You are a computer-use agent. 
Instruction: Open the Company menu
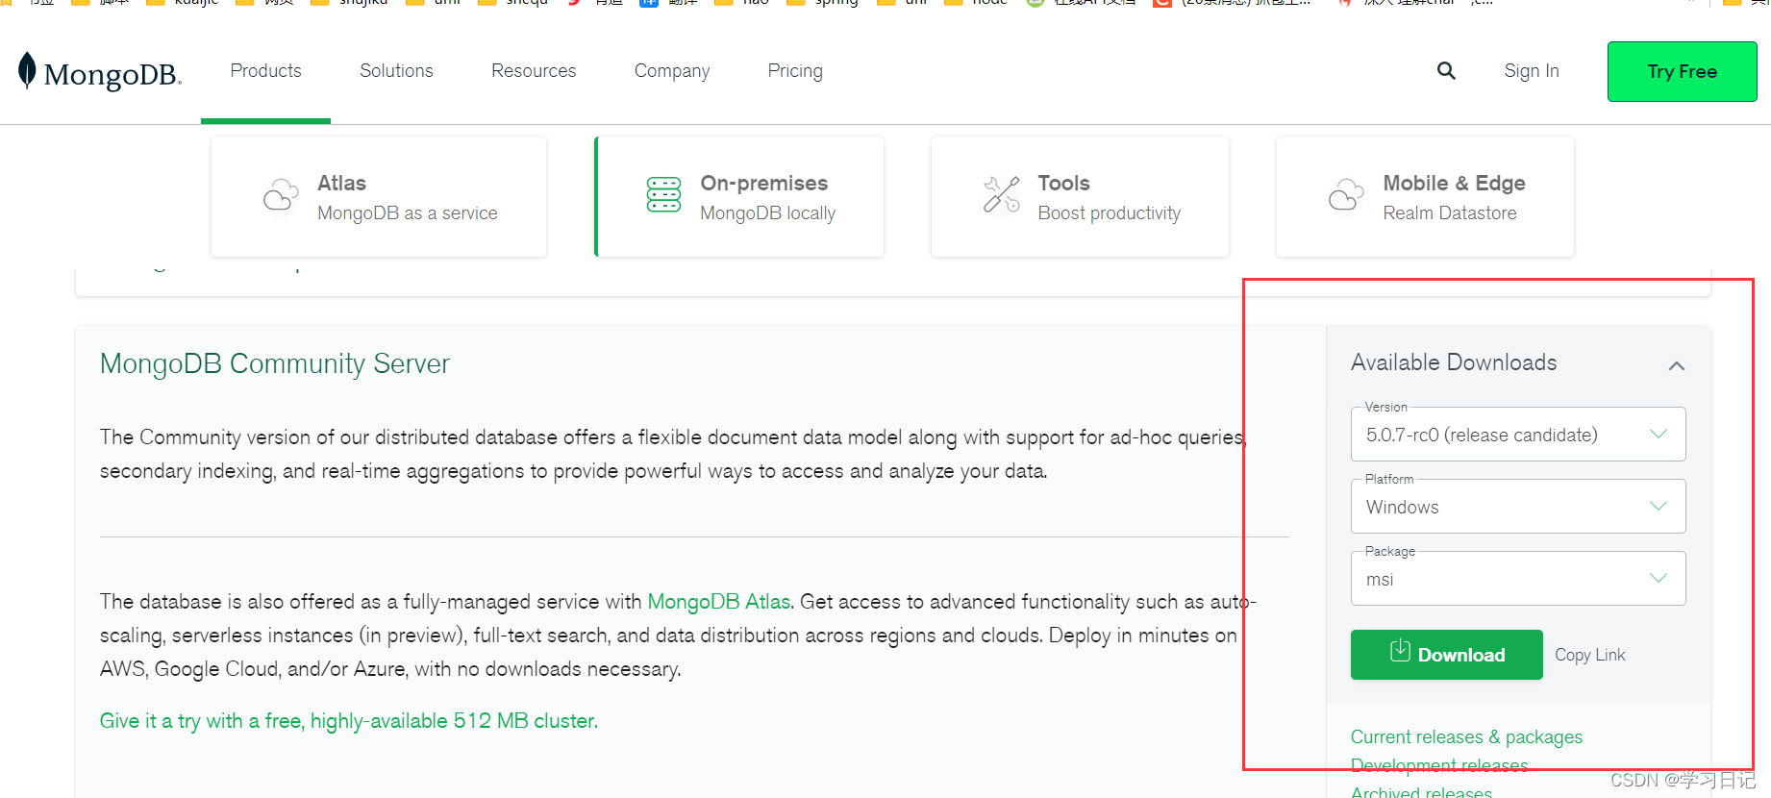point(672,71)
